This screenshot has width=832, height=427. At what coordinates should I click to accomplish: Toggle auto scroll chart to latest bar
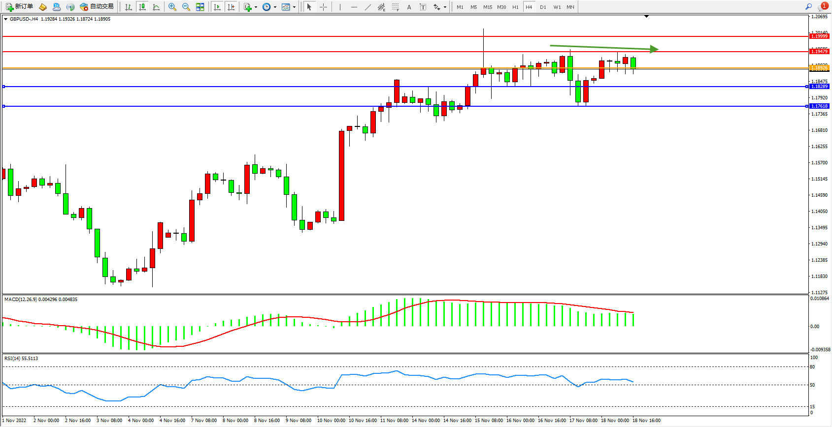[217, 7]
